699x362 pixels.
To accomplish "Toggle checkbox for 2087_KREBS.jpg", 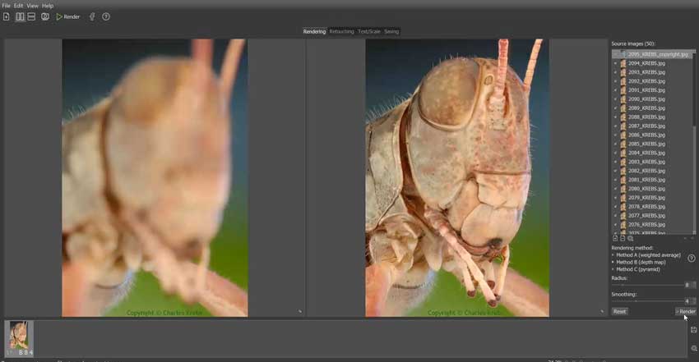I will (616, 126).
